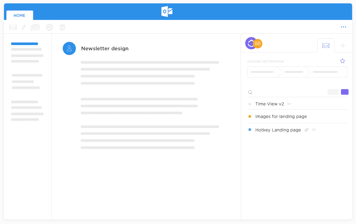
Task: Select the envelope tab in ClickUp panel
Action: 326,45
